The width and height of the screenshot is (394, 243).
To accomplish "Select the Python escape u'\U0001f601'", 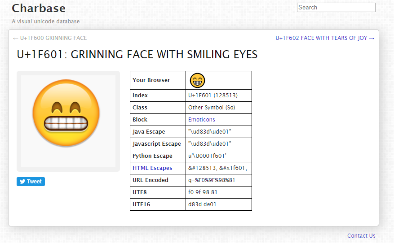I will 207,156.
